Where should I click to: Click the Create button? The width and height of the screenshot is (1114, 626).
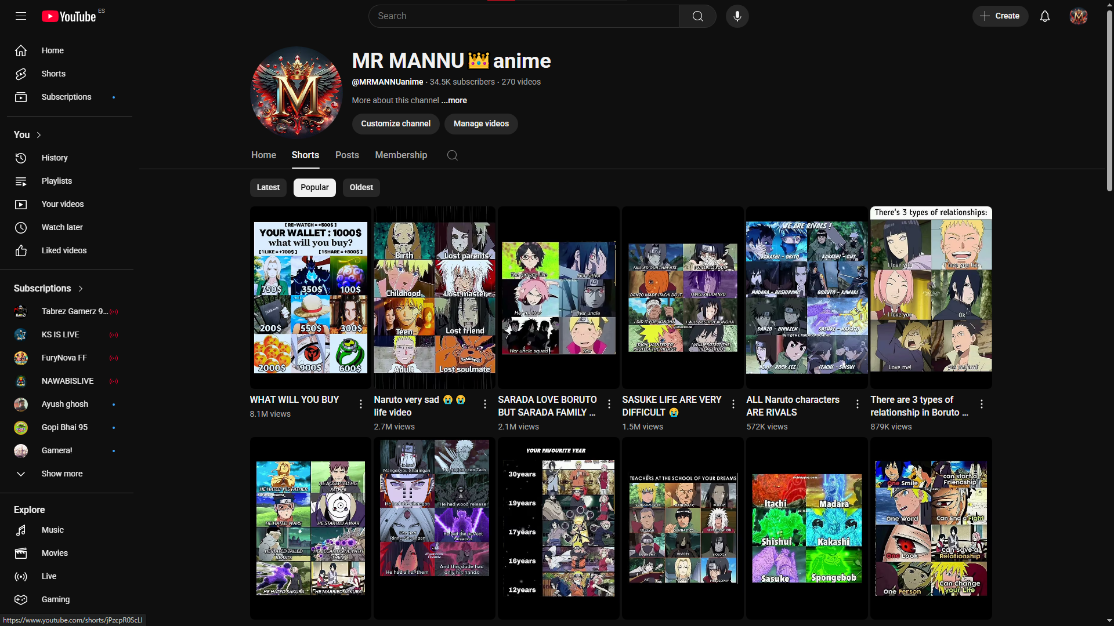pyautogui.click(x=1000, y=16)
